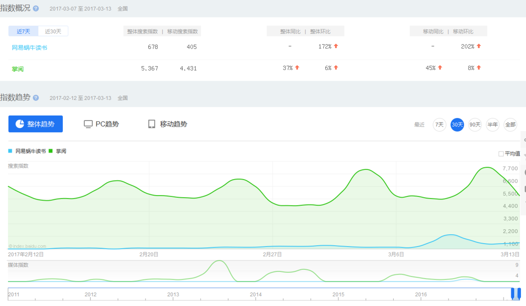Viewport: 526px width, 306px height.
Task: Click the up arrow next to 172%
Action: click(x=336, y=46)
